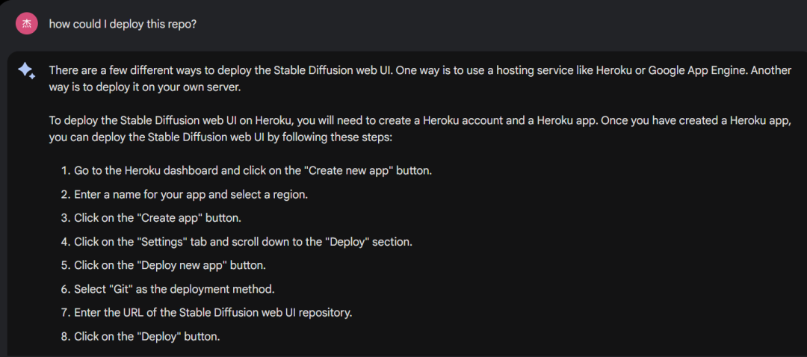Click step 5 'Deploy new app' button line
Viewport: 807px width, 357px height.
164,265
